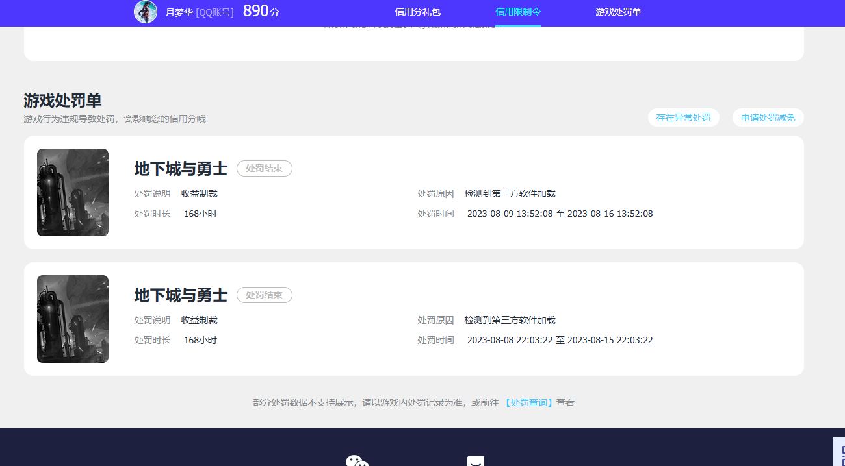Click the [QQ账号] account type label

pos(214,12)
